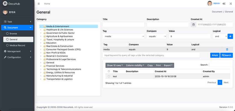The image size is (235, 111).
Task: Click the Management gear icon in sidebar
Action: pyautogui.click(x=5, y=51)
